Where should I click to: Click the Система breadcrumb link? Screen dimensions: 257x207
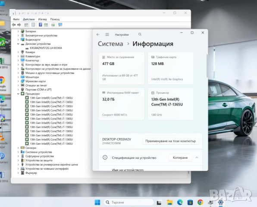point(110,44)
